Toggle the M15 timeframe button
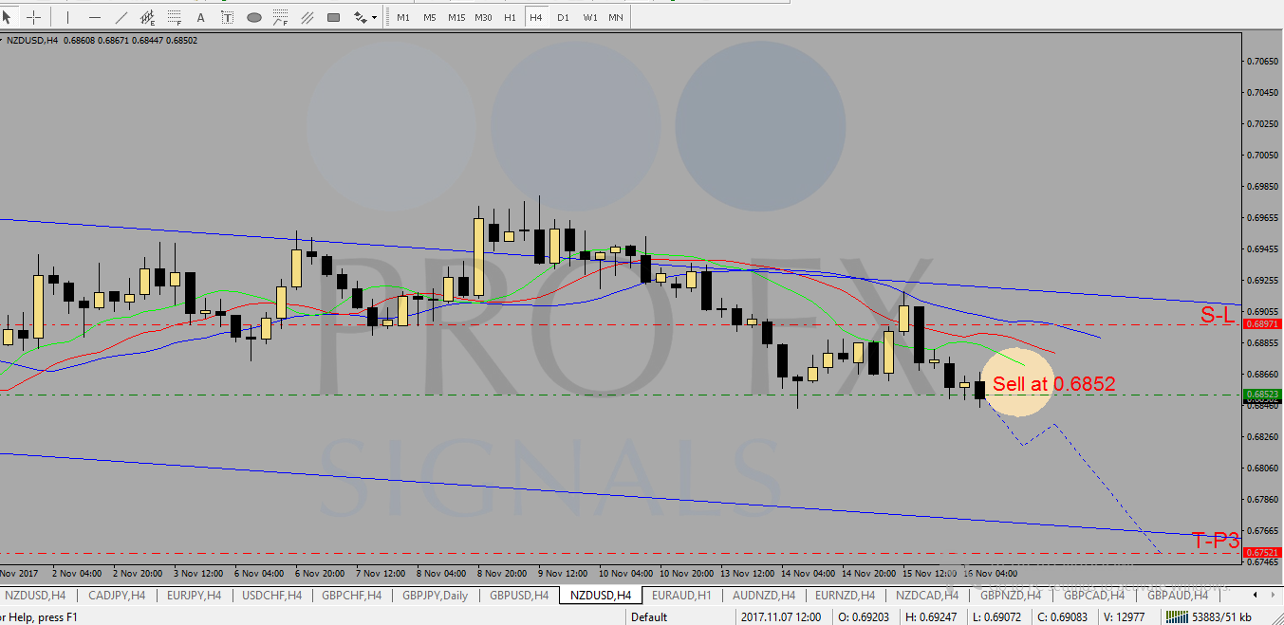This screenshot has height=625, width=1284. 456,17
